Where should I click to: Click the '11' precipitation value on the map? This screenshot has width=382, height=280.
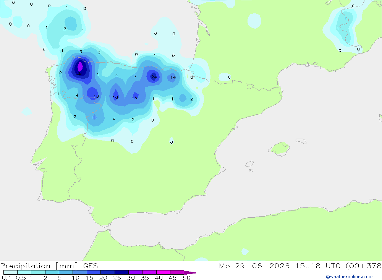click(94, 118)
